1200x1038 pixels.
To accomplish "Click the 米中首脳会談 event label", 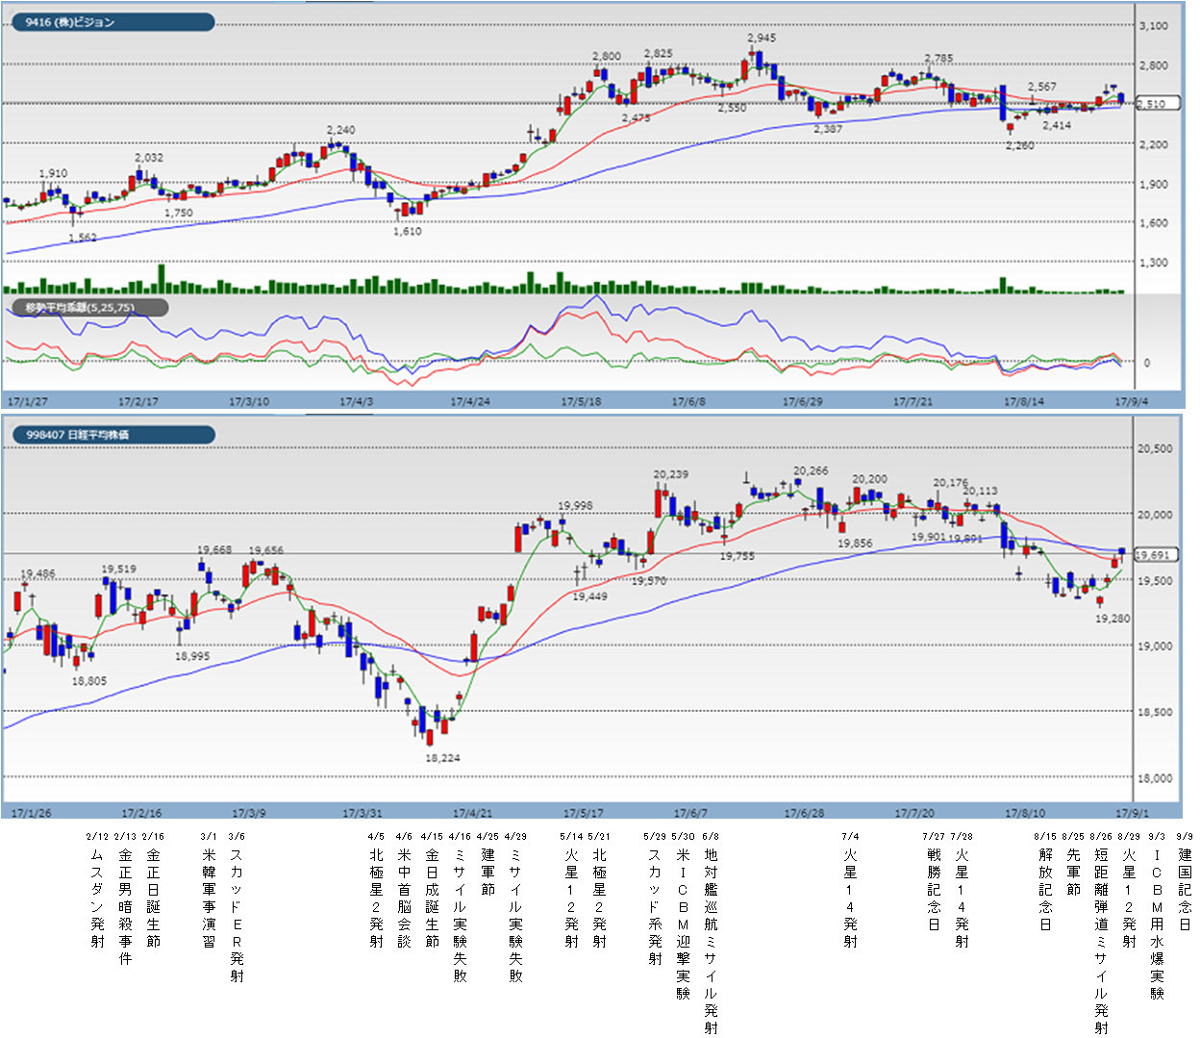I will click(x=404, y=899).
